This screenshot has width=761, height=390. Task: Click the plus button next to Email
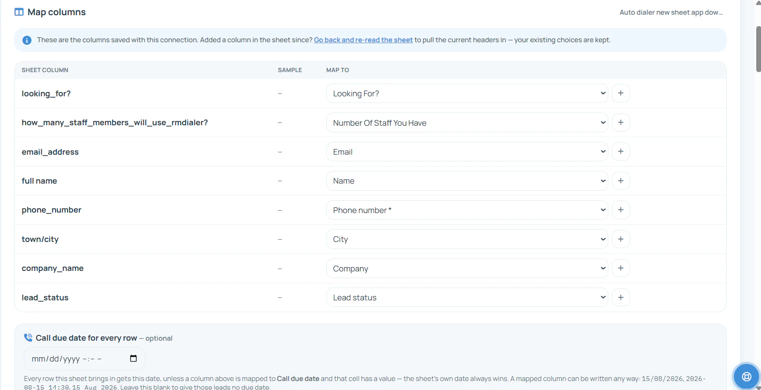[621, 152]
